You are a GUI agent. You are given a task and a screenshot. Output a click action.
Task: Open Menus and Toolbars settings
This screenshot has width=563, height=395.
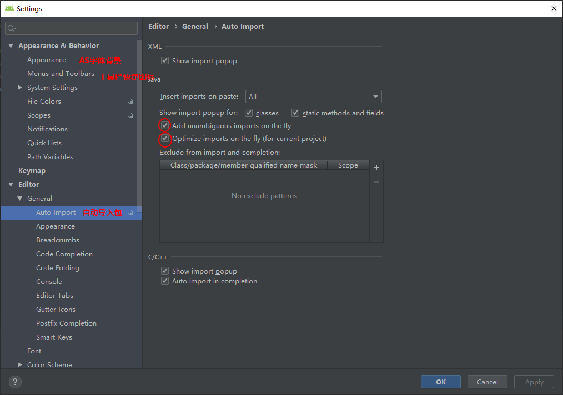[61, 74]
